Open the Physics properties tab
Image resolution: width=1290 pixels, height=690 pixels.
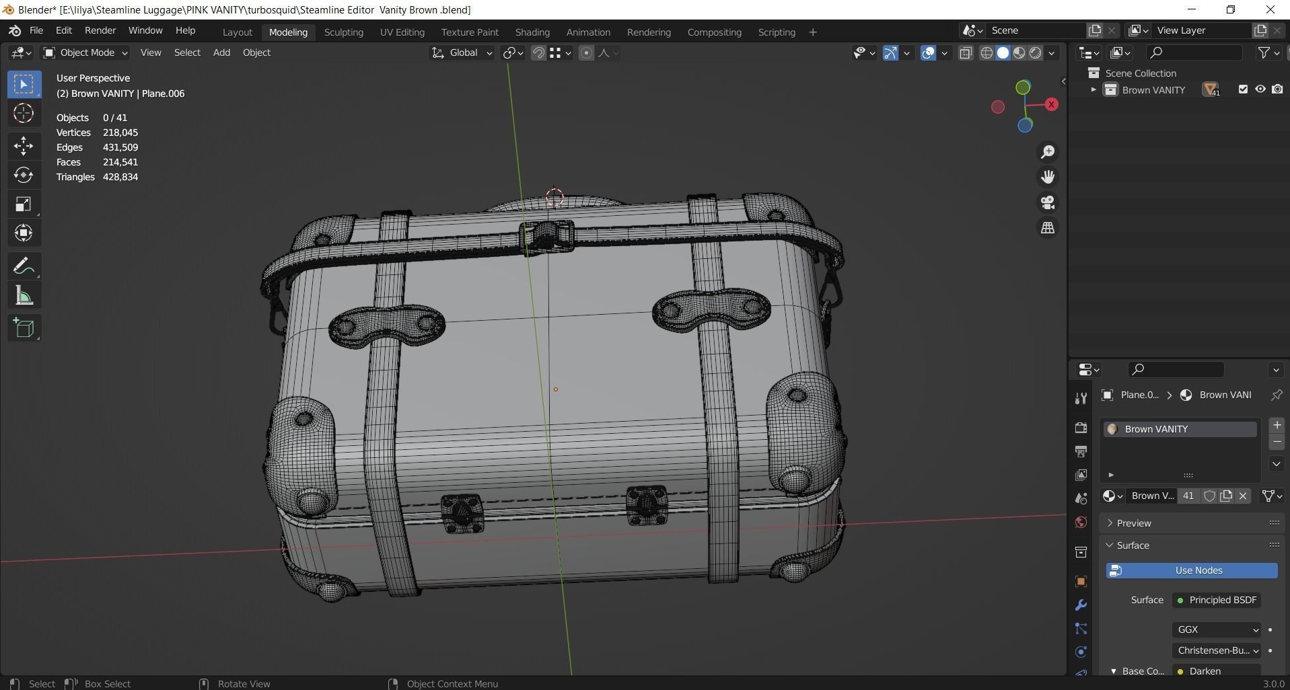(x=1081, y=652)
